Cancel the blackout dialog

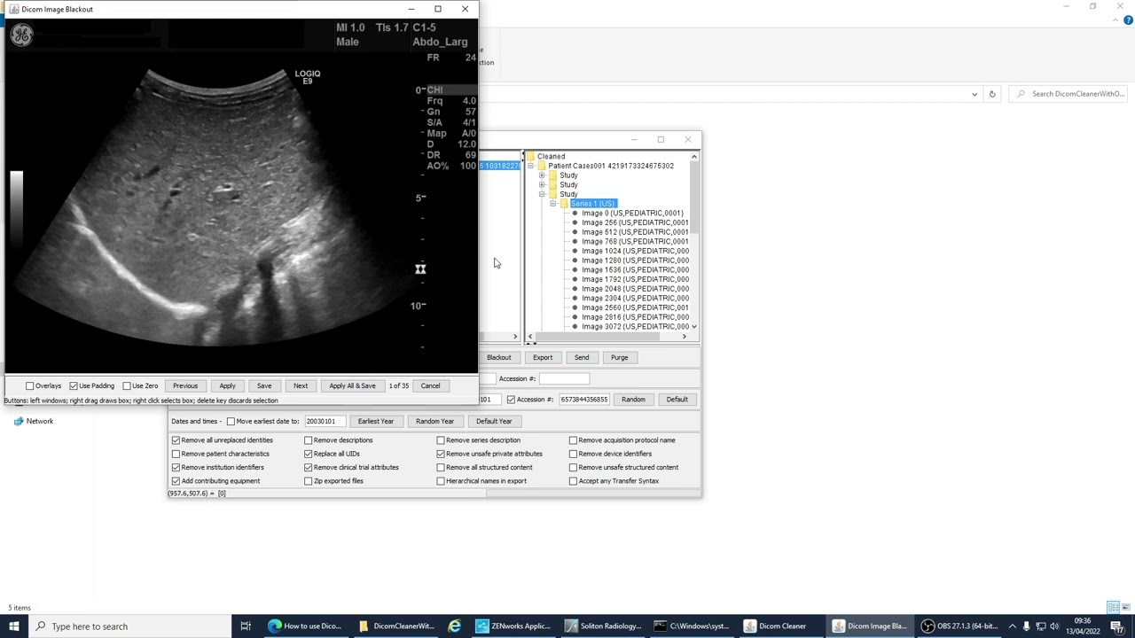(x=430, y=385)
